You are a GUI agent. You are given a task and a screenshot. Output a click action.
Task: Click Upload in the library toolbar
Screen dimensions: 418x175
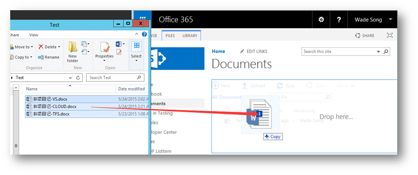[254, 86]
